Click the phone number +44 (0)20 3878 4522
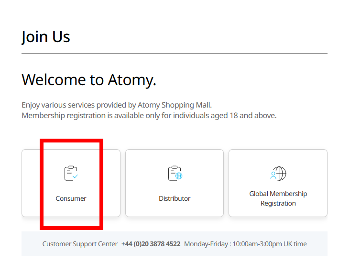This screenshot has width=350, height=273. click(x=151, y=244)
